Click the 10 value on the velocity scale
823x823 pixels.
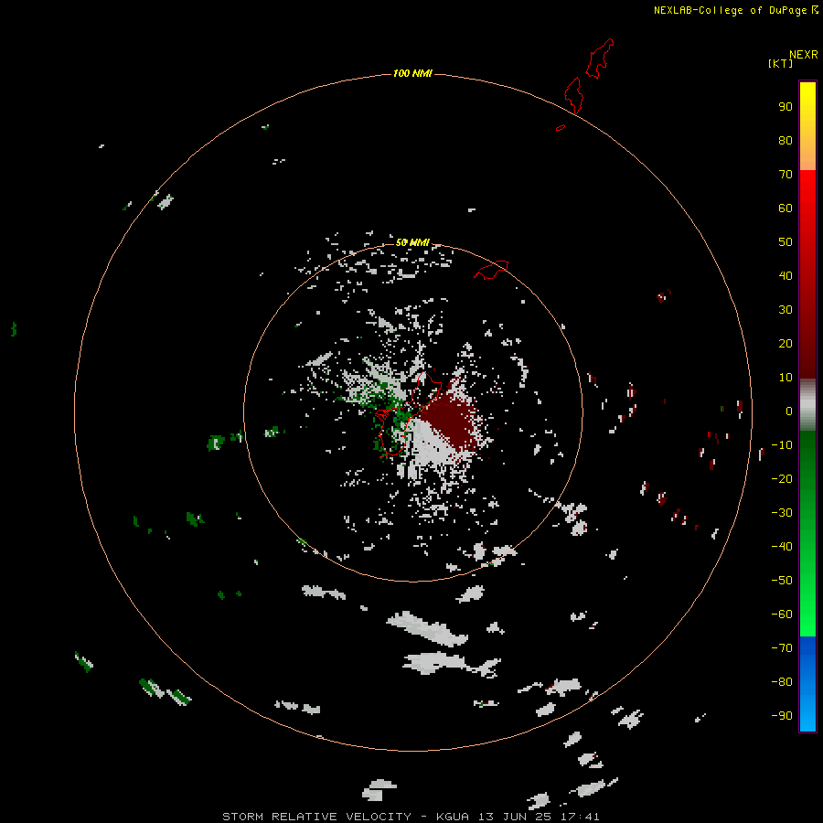[x=786, y=378]
